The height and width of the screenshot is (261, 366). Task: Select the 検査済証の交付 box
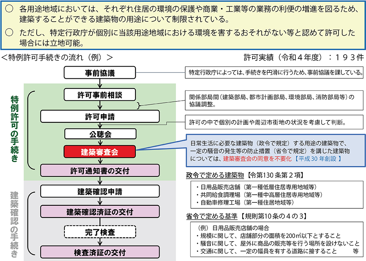(x=100, y=252)
